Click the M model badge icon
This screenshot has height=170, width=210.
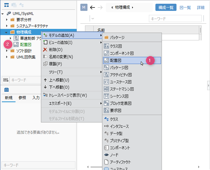(84, 7)
